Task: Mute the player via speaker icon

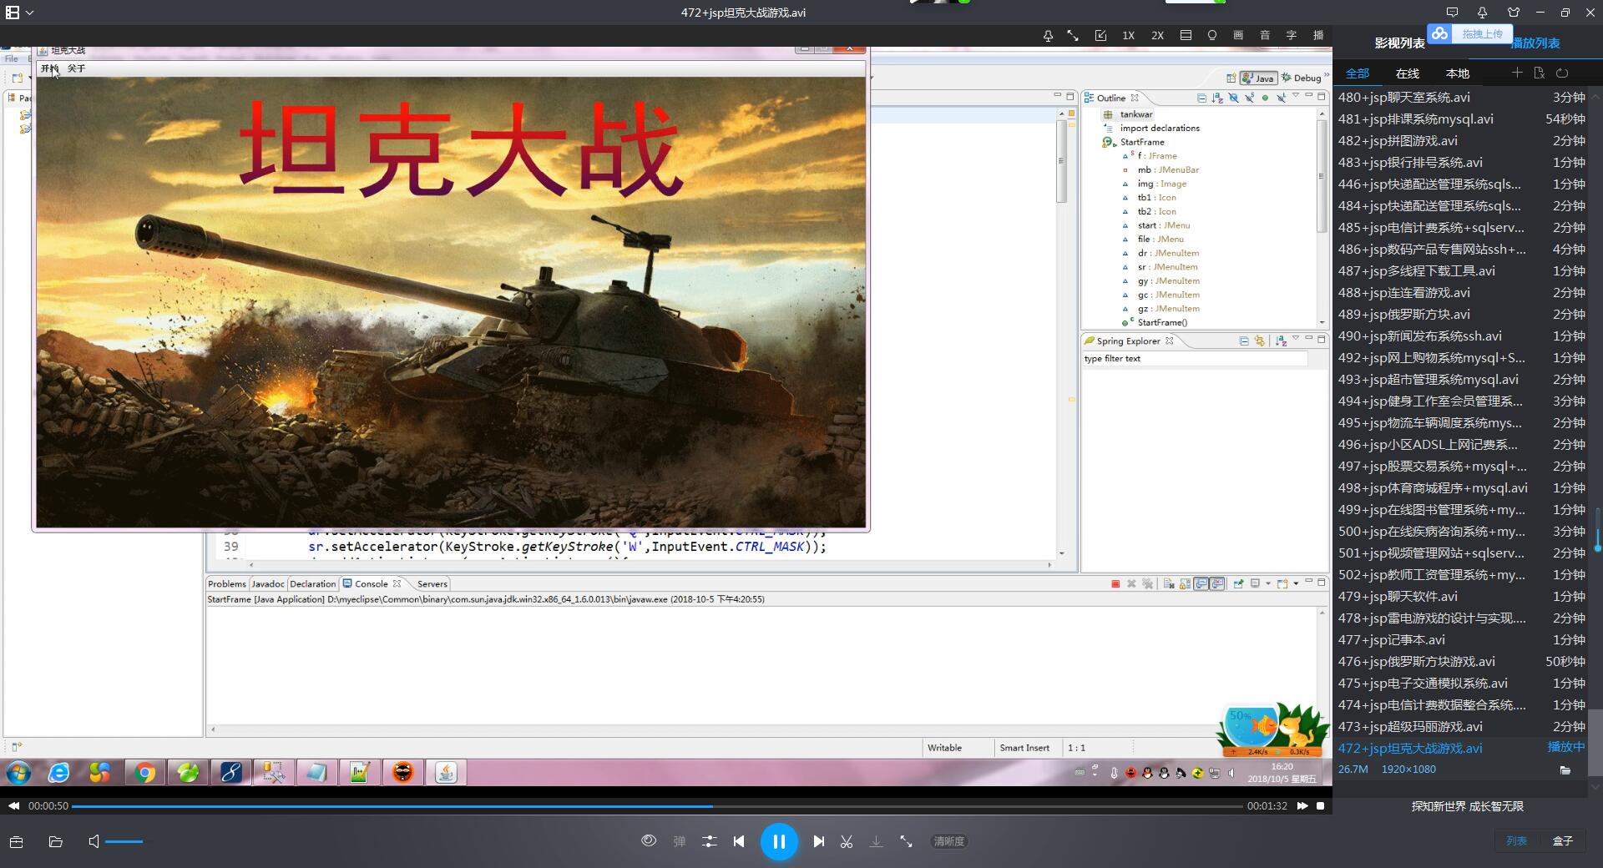Action: tap(94, 841)
